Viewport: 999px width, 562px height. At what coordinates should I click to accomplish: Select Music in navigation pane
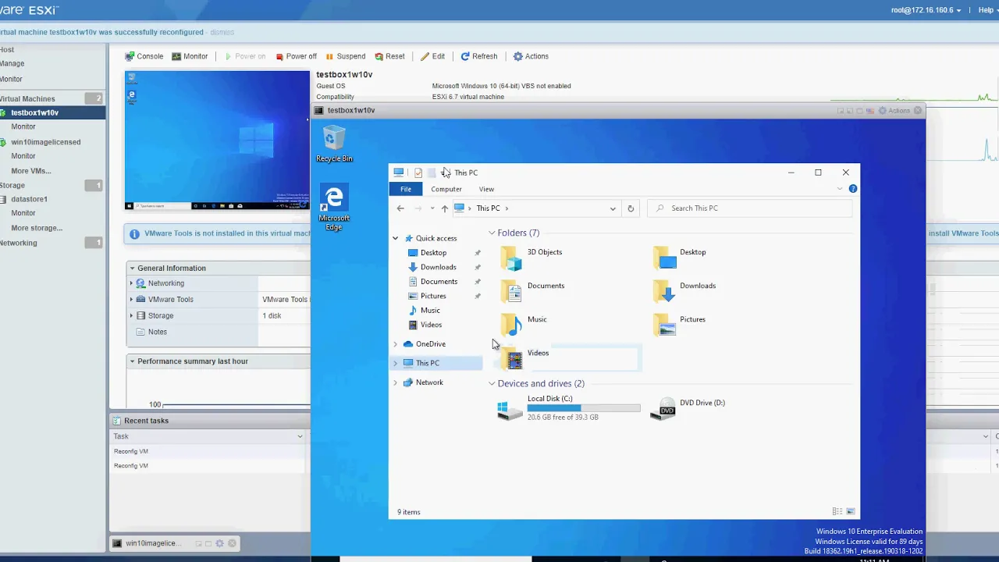(430, 311)
